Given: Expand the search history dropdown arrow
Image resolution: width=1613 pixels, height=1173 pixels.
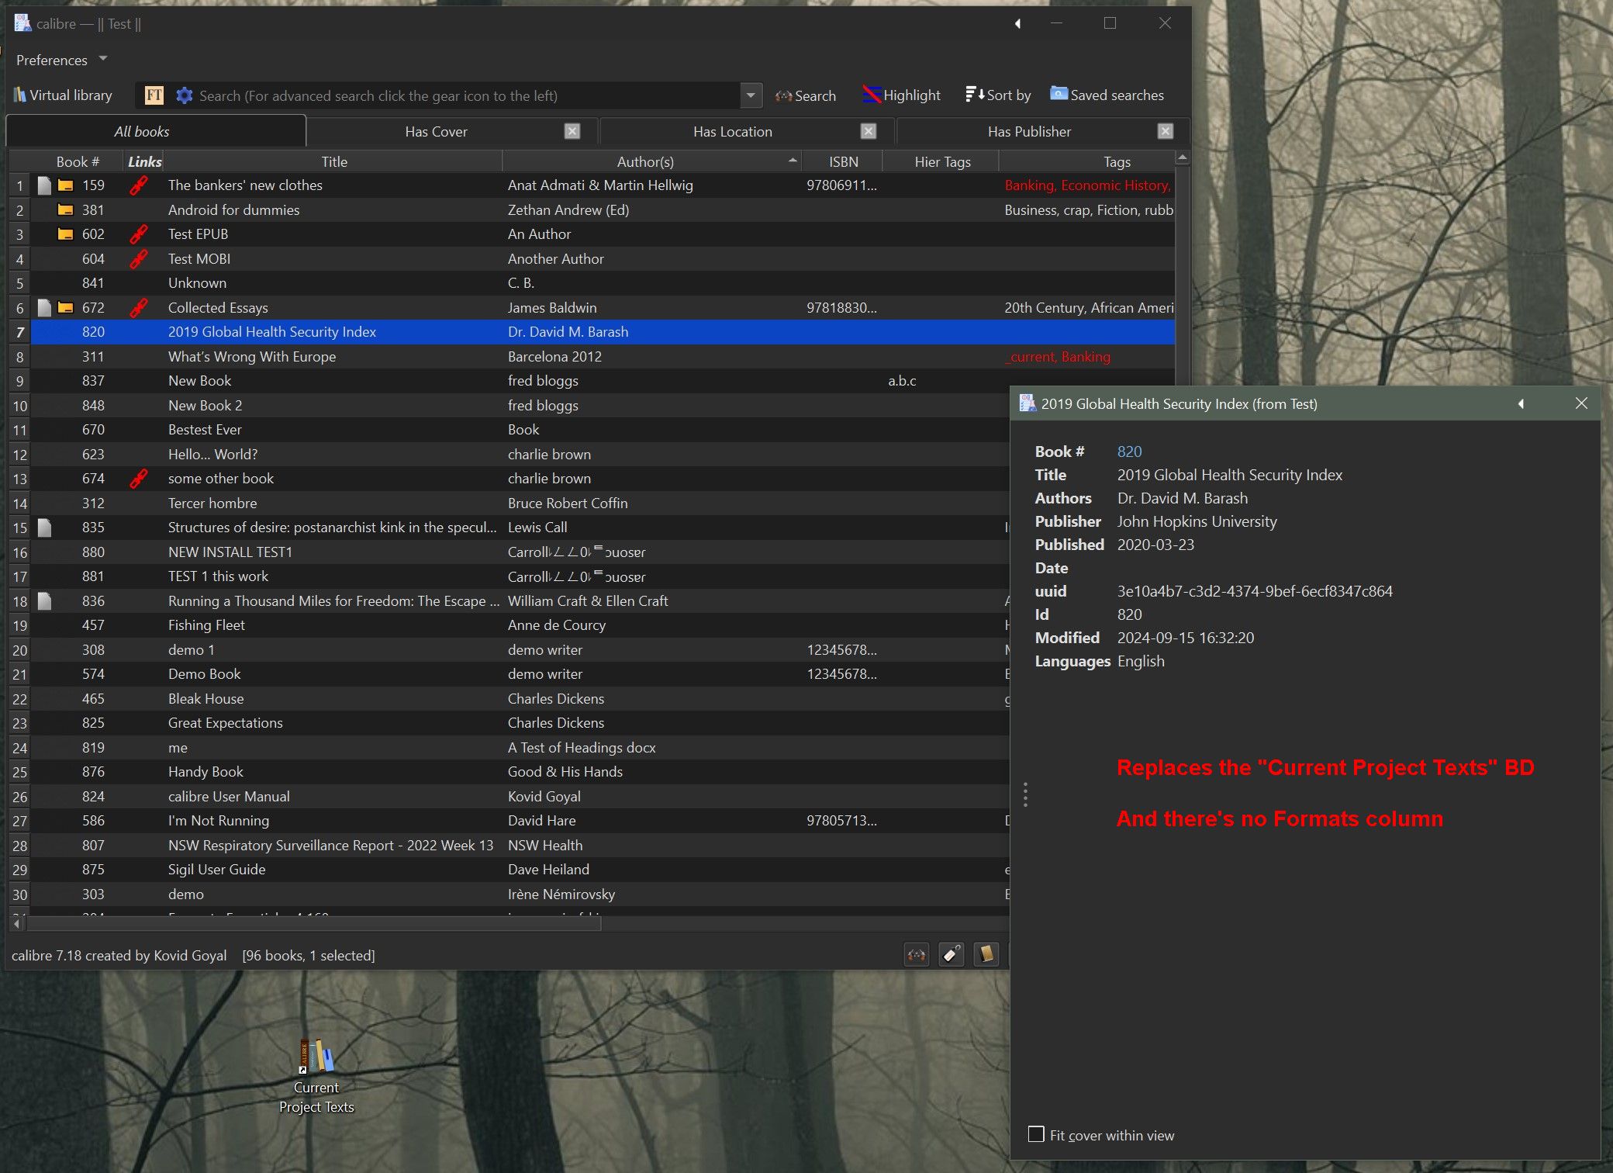Looking at the screenshot, I should (x=750, y=95).
